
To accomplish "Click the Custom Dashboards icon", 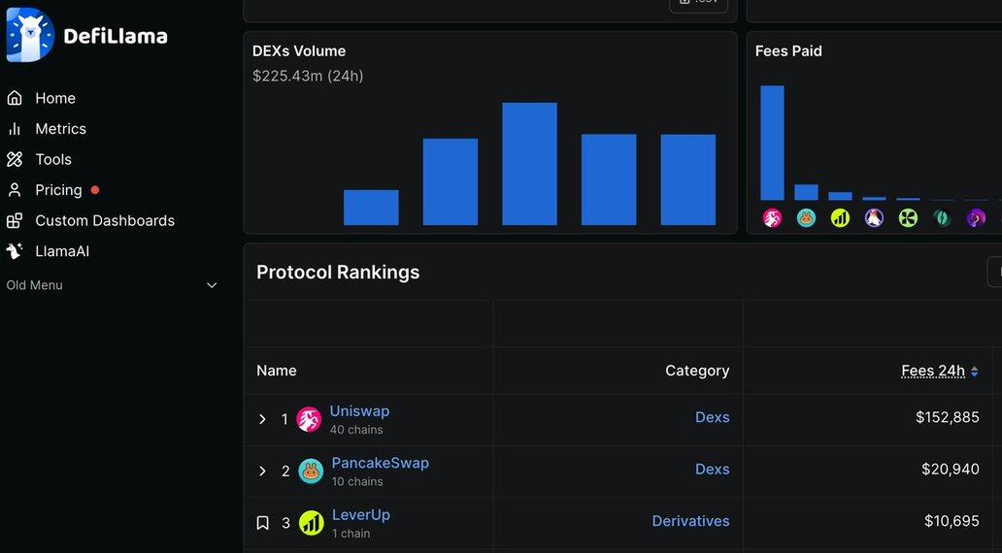I will click(x=15, y=221).
